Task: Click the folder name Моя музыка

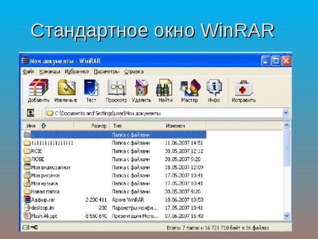Action: [x=44, y=184]
